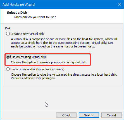Click the 'Use an existing virtual disk' label text

[x=28, y=57]
